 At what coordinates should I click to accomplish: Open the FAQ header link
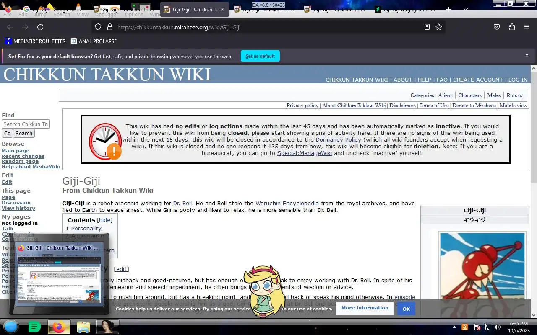pyautogui.click(x=442, y=80)
